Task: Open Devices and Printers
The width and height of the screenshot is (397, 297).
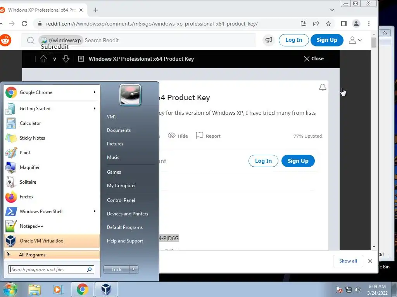Action: click(128, 214)
